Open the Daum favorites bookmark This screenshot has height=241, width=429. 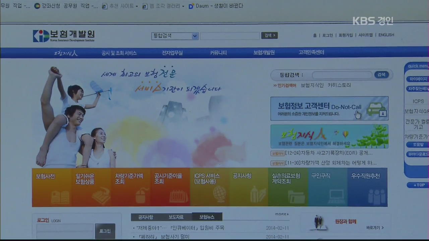(216, 6)
